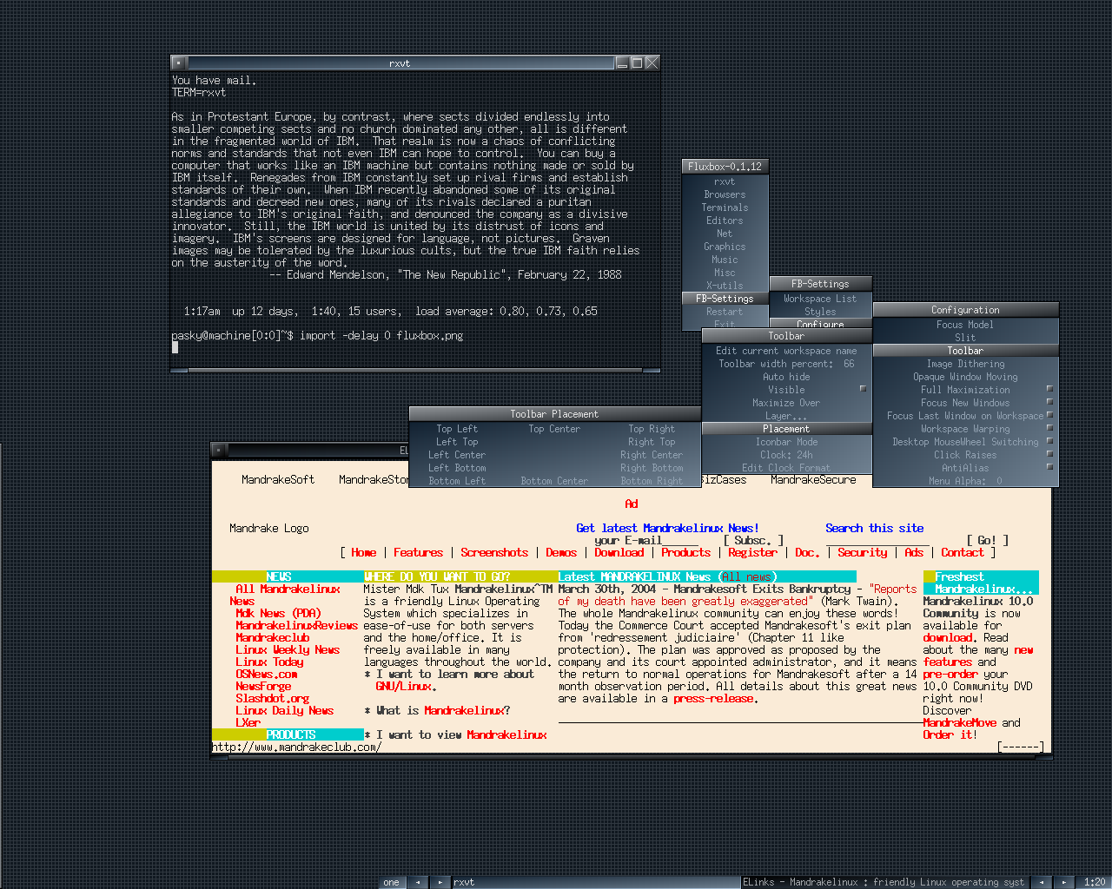Expand Styles submenu in FB-Settings
This screenshot has height=889, width=1112.
(820, 312)
